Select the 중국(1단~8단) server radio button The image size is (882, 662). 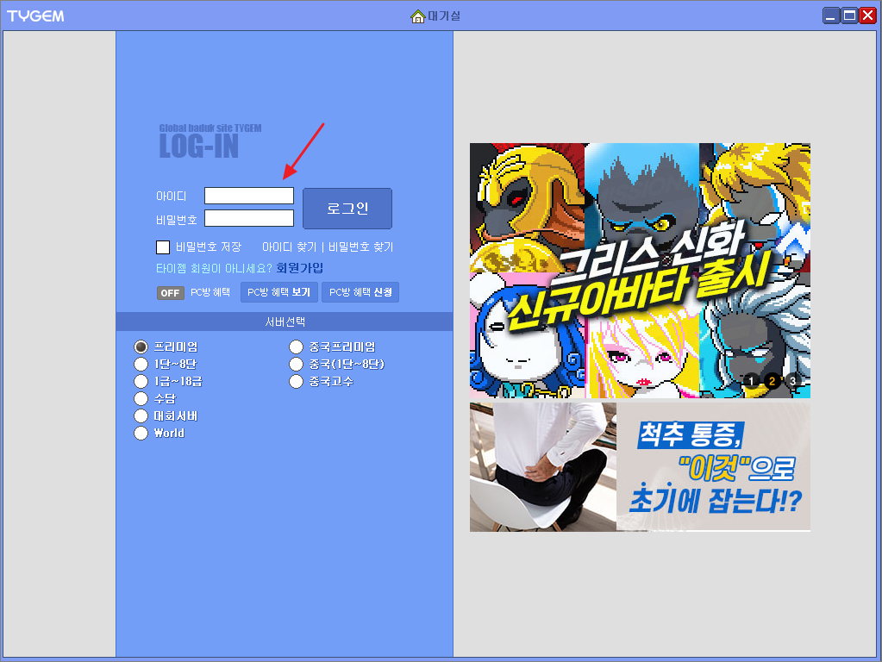click(296, 365)
